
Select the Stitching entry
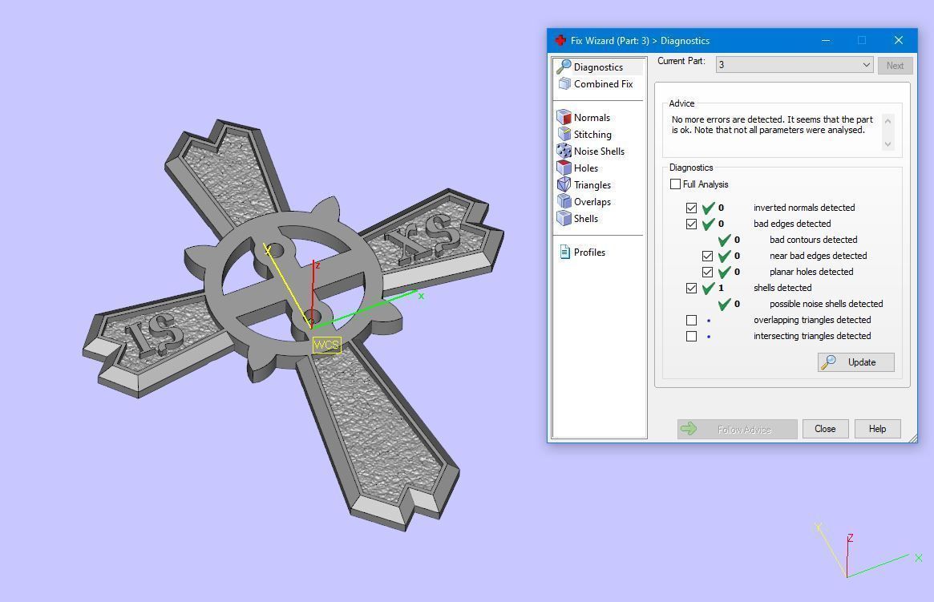click(592, 135)
